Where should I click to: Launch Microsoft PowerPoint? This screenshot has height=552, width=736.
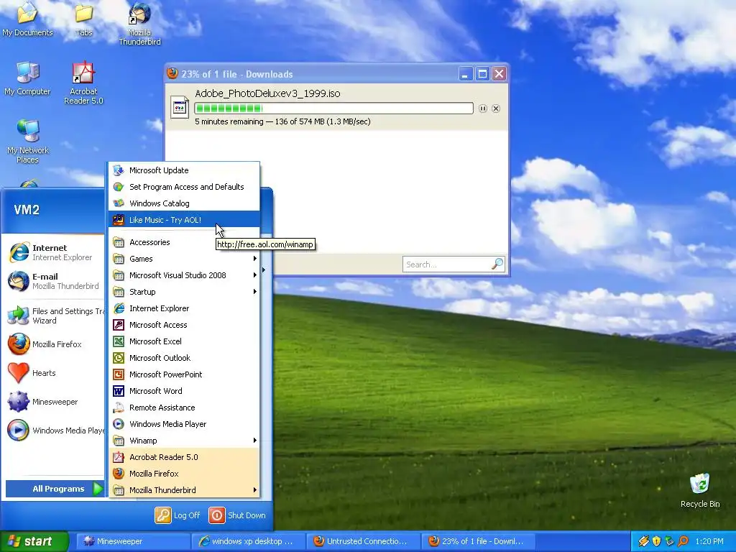(x=184, y=374)
